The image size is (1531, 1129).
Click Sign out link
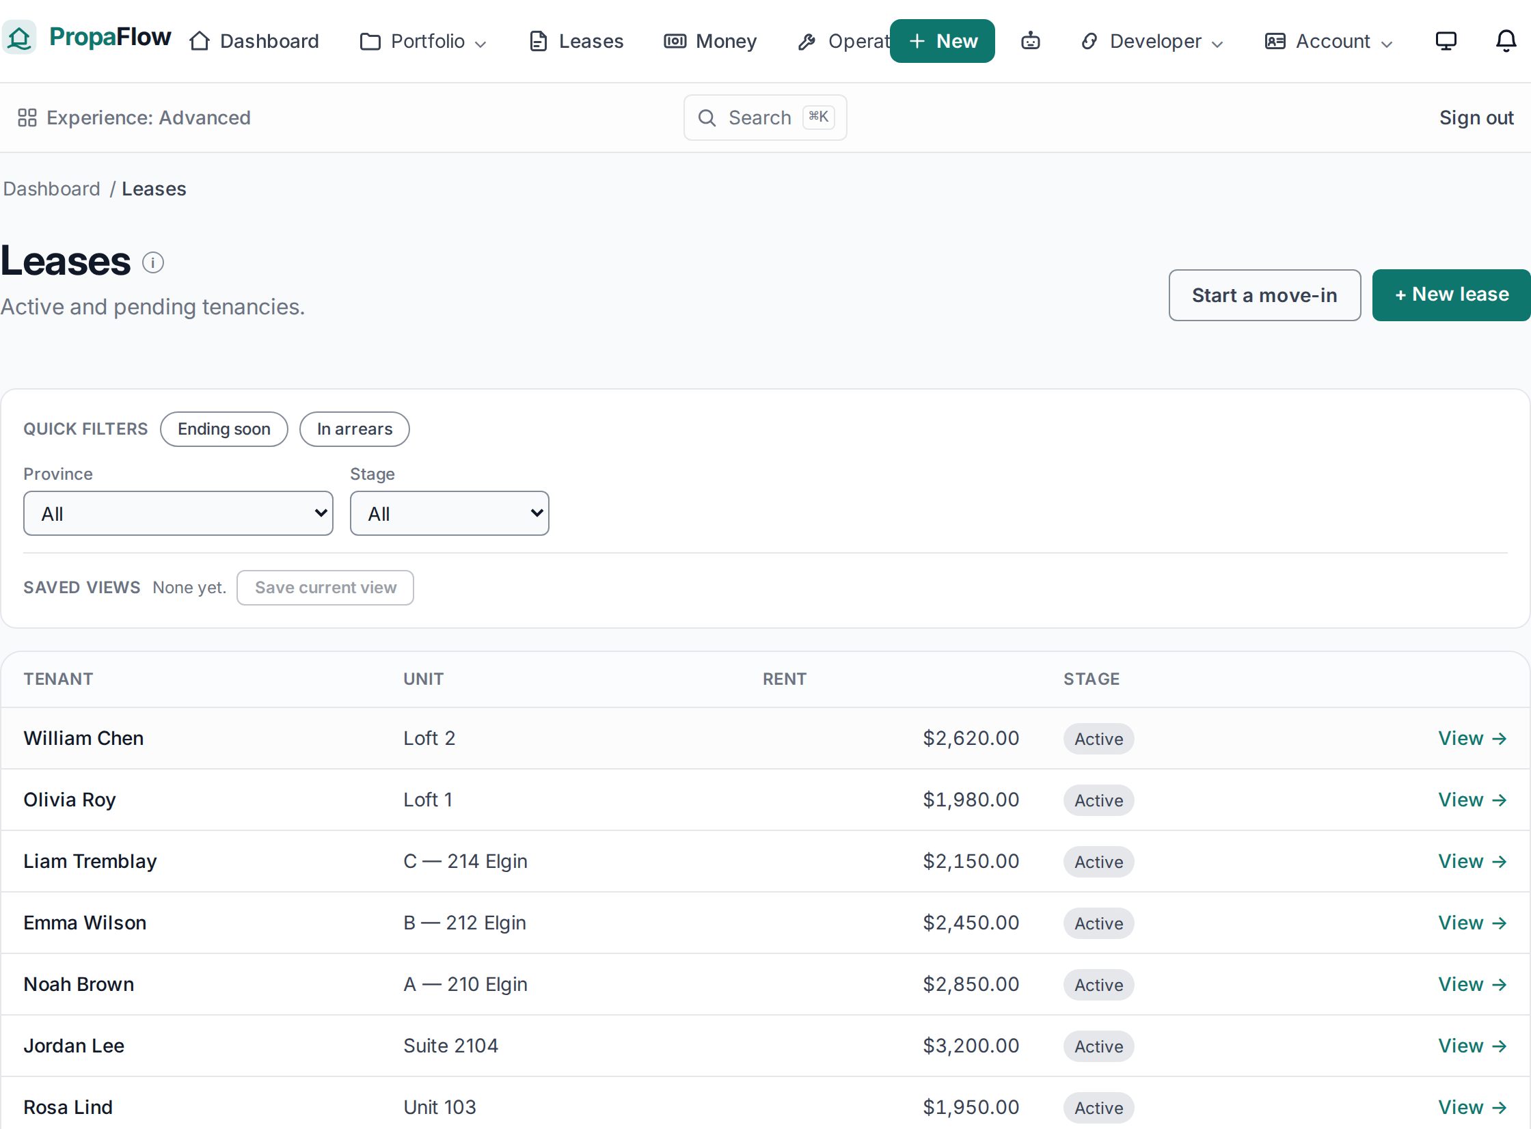tap(1476, 118)
